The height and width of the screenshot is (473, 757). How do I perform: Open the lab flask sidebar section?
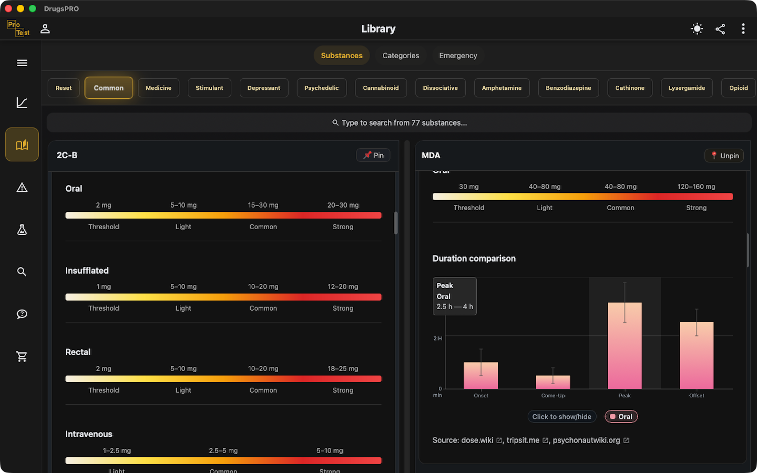pyautogui.click(x=22, y=230)
